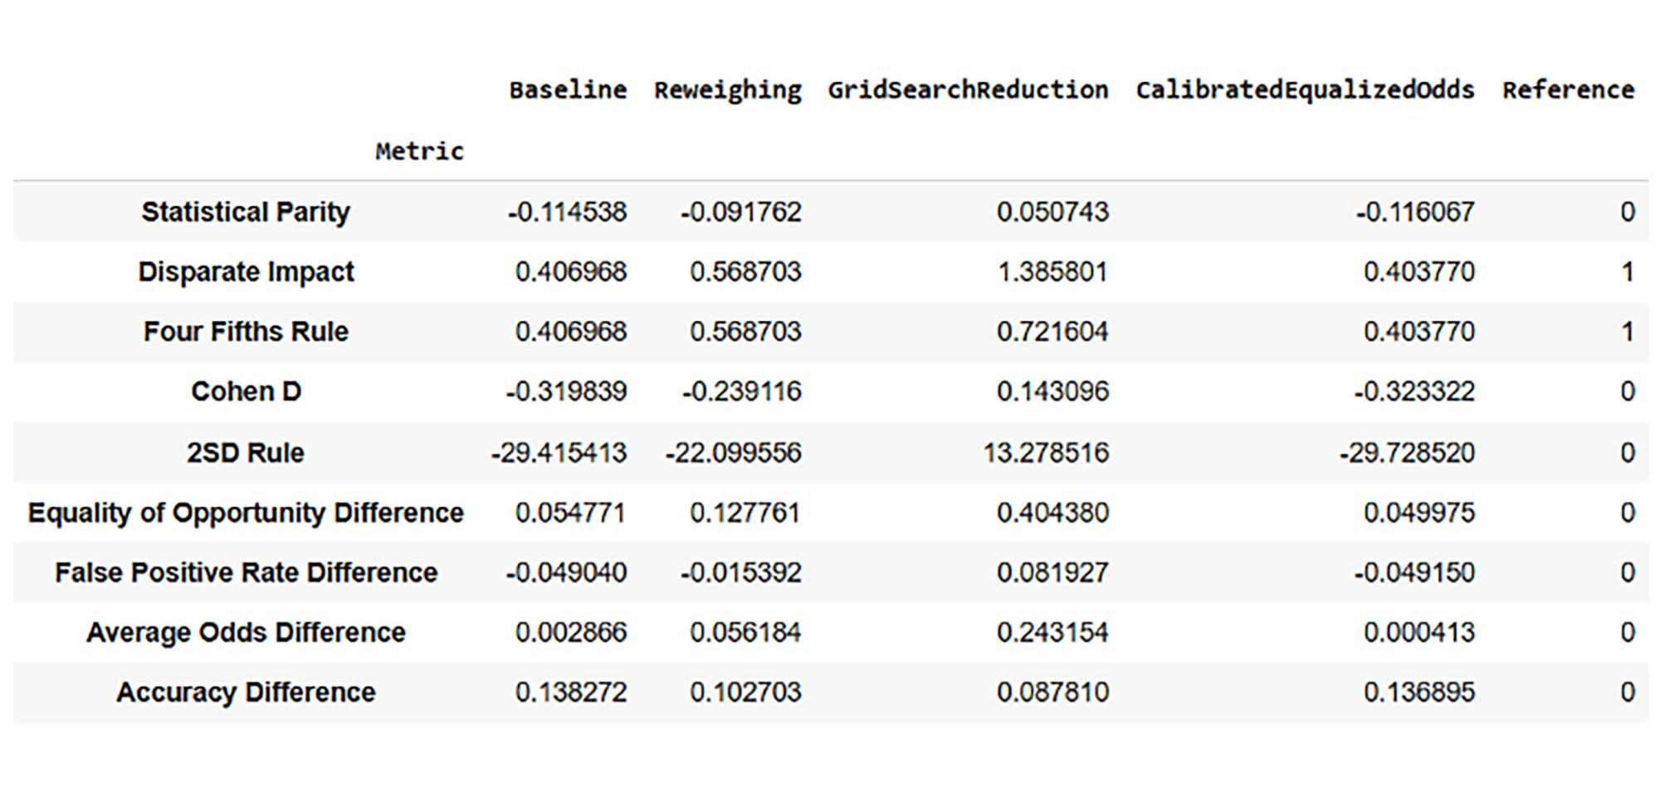This screenshot has height=788, width=1660.
Task: Select the Cohen D row label
Action: point(247,392)
